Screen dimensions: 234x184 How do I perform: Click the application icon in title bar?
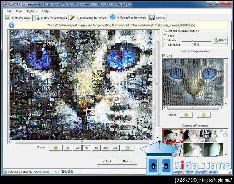(x=5, y=4)
